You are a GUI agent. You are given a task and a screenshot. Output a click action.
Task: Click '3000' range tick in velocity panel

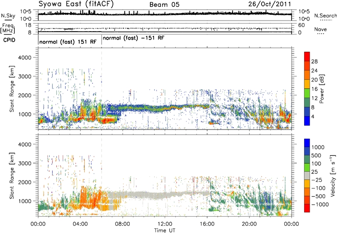(25, 163)
